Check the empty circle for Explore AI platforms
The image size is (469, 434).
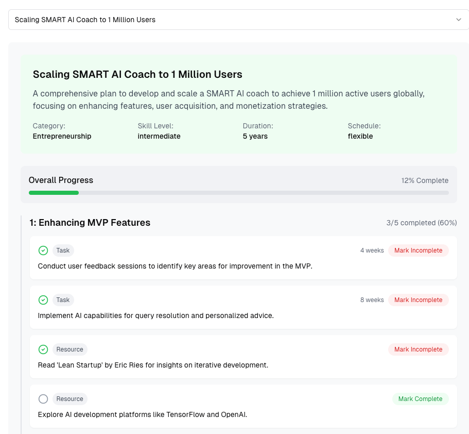(x=43, y=399)
